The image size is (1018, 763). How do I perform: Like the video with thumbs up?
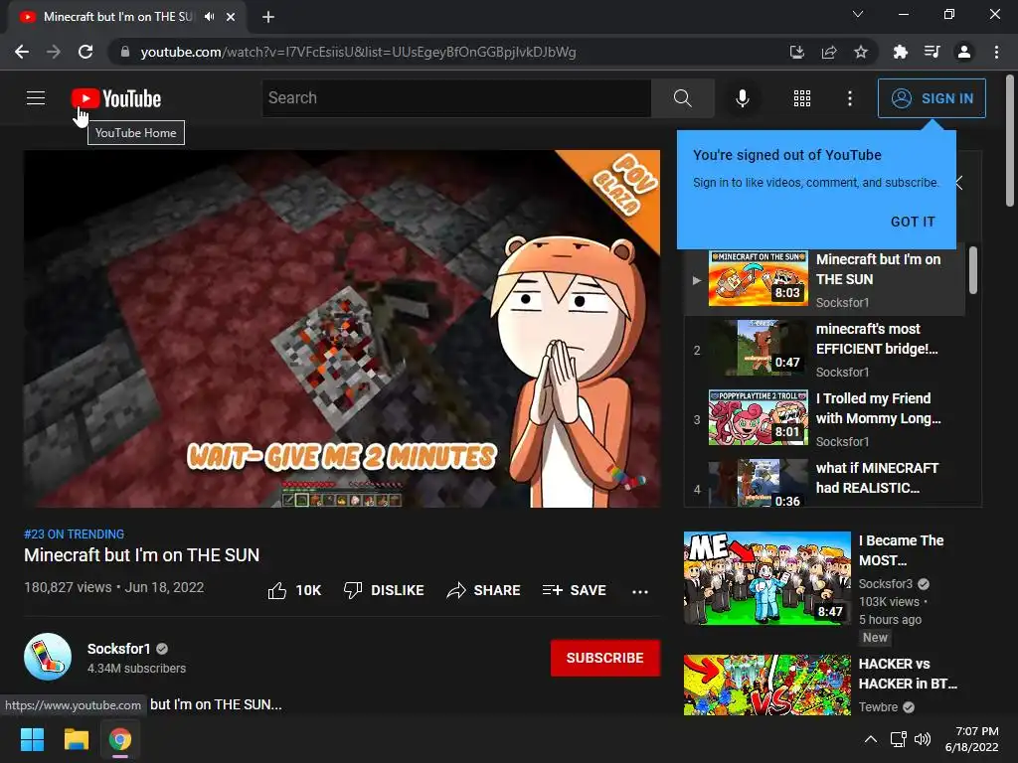click(294, 590)
